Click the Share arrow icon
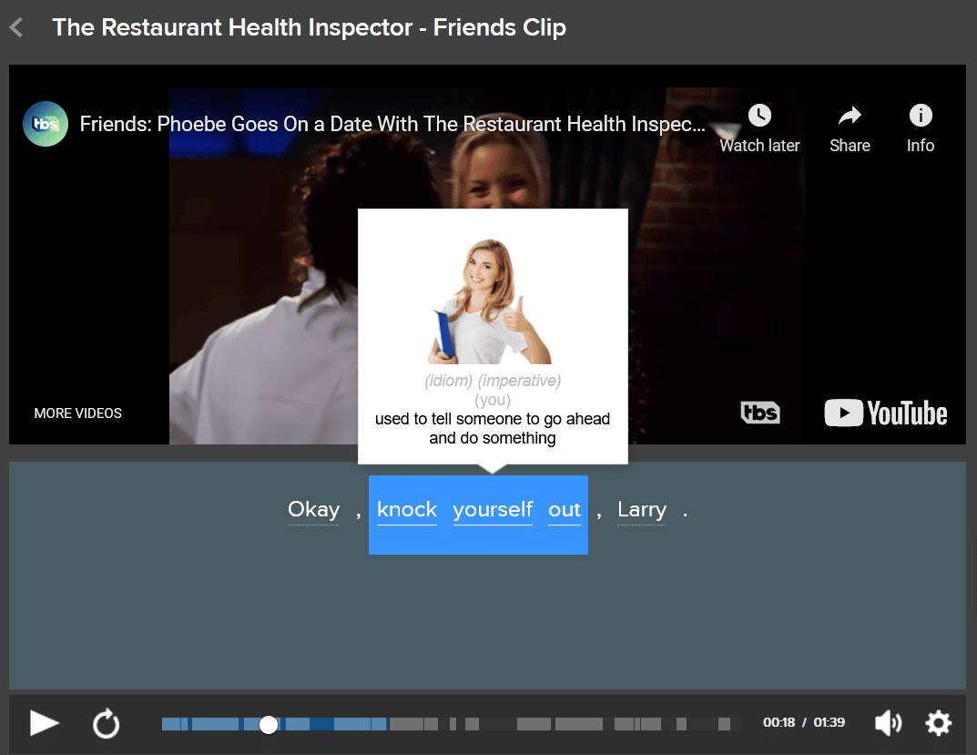 click(x=850, y=116)
